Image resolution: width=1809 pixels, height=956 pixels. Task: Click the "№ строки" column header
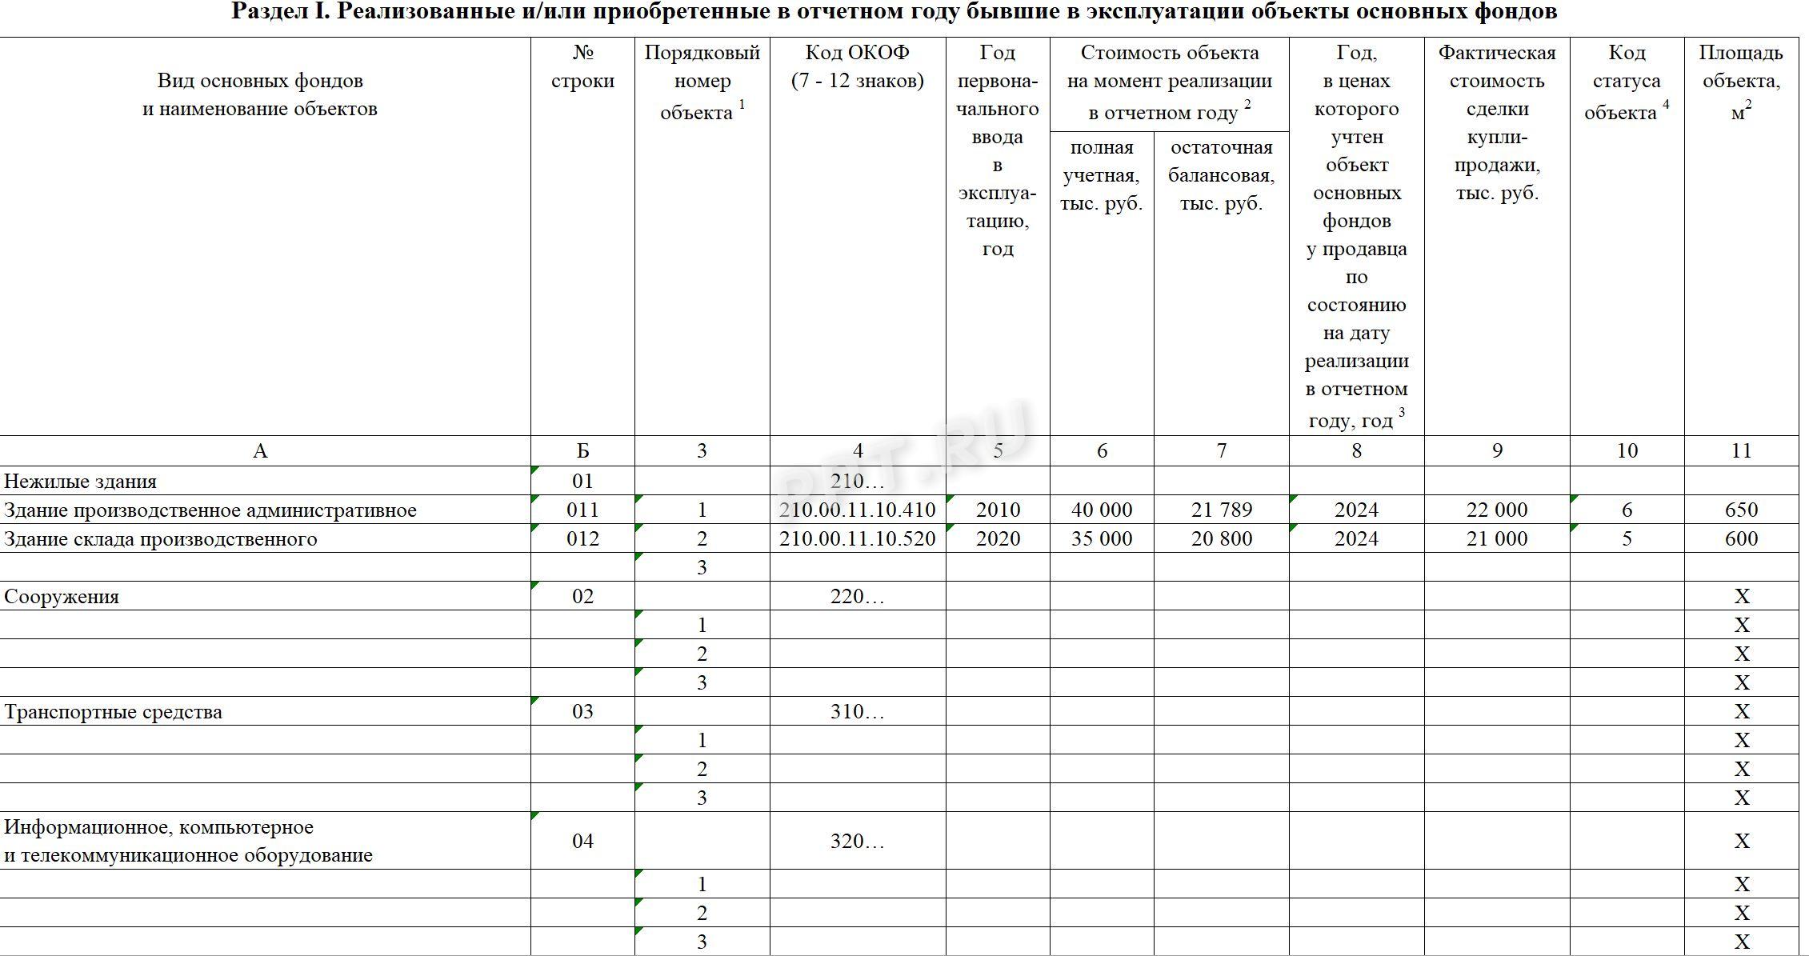(x=582, y=66)
